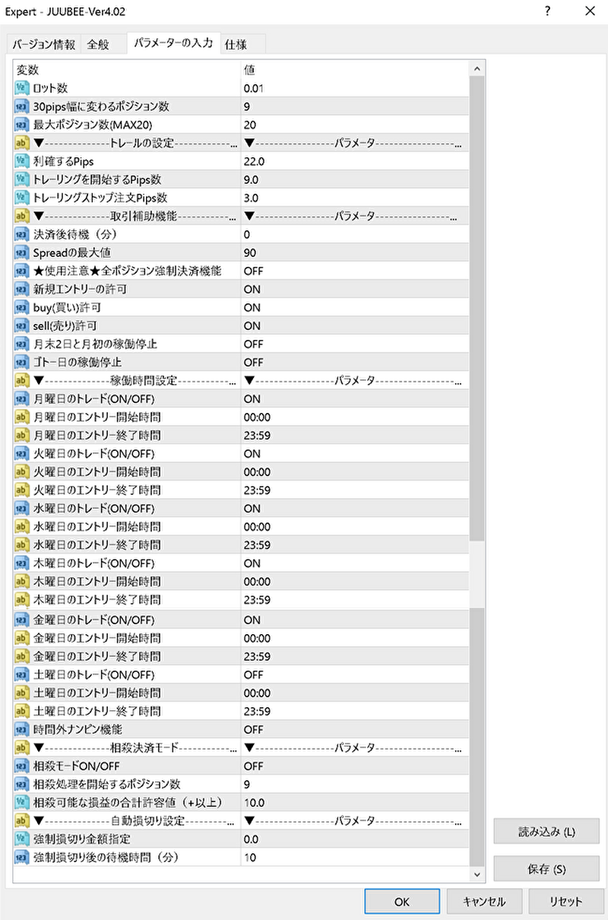Viewport: 608px width, 920px height.
Task: Switch to the バージョン情報 tab
Action: (x=43, y=45)
